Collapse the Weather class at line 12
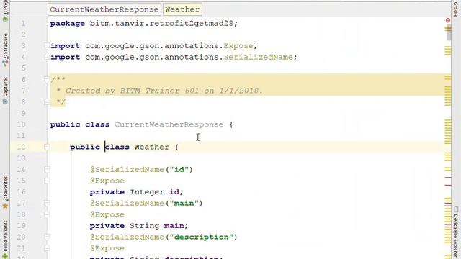Viewport: 461px width, 259px height. (x=47, y=147)
